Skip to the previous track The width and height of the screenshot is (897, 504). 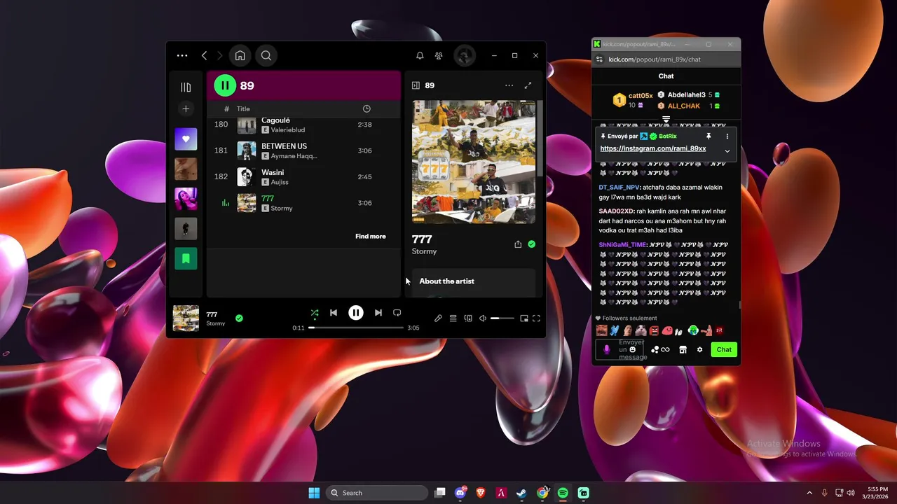coord(334,313)
